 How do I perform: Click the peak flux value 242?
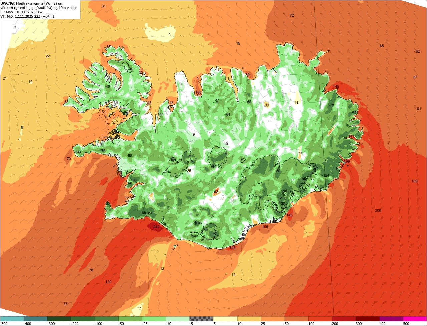click(x=156, y=227)
